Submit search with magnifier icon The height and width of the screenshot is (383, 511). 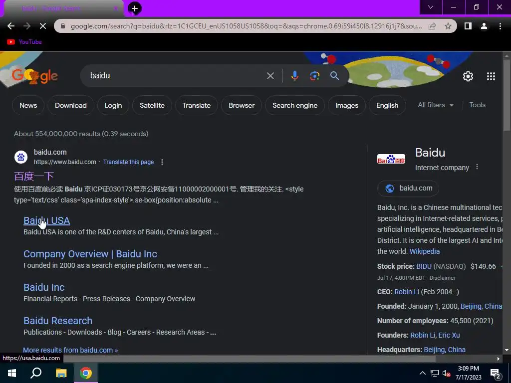[x=335, y=76]
